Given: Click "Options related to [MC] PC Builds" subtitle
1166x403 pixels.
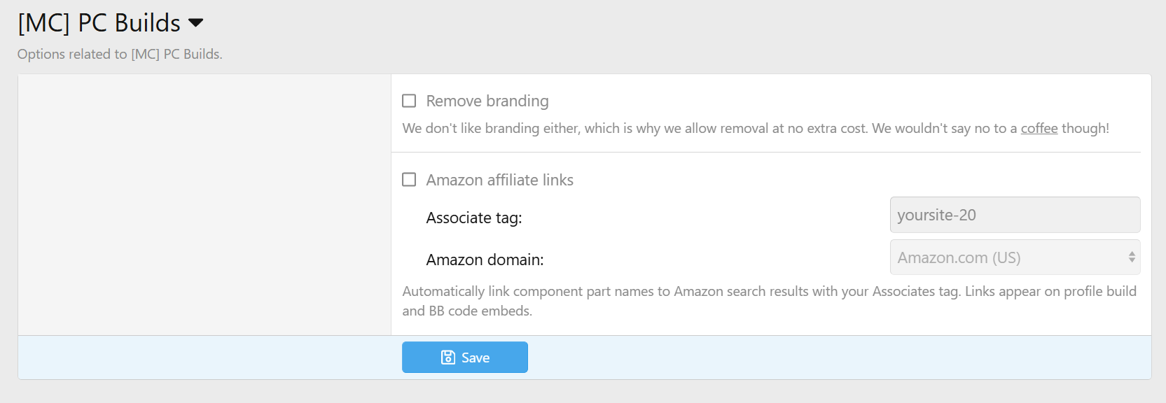Looking at the screenshot, I should [120, 54].
